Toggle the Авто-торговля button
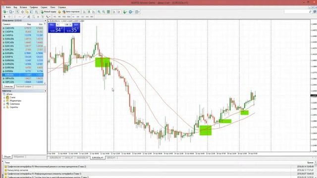Screen dimensions: 317x178 pos(71,12)
